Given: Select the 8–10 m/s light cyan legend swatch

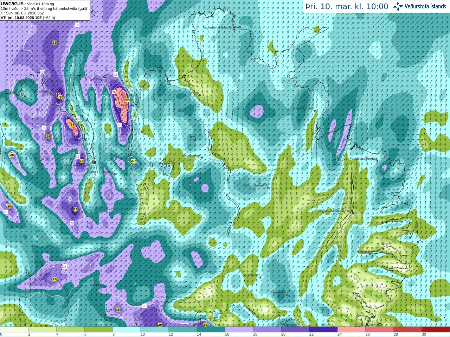Looking at the screenshot, I should click(x=127, y=330).
